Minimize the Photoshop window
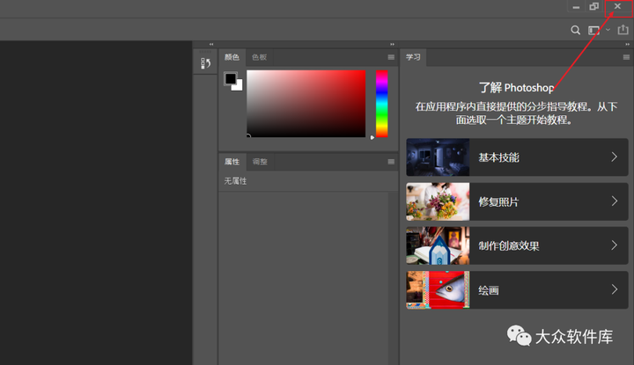This screenshot has width=634, height=365. 576,6
